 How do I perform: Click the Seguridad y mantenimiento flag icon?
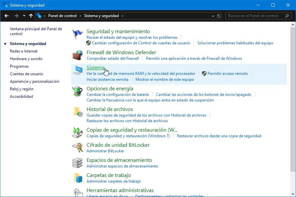(77, 34)
